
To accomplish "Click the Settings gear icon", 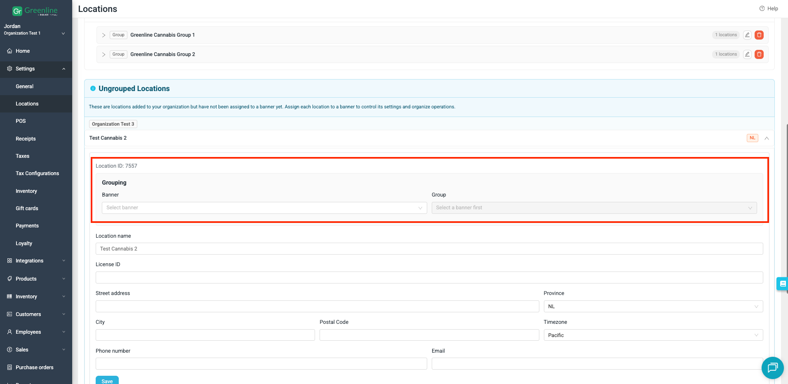I will pos(9,69).
